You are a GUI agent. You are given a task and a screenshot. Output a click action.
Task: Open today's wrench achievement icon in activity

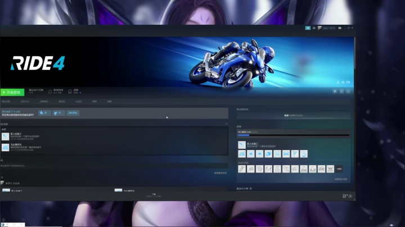pyautogui.click(x=5, y=137)
